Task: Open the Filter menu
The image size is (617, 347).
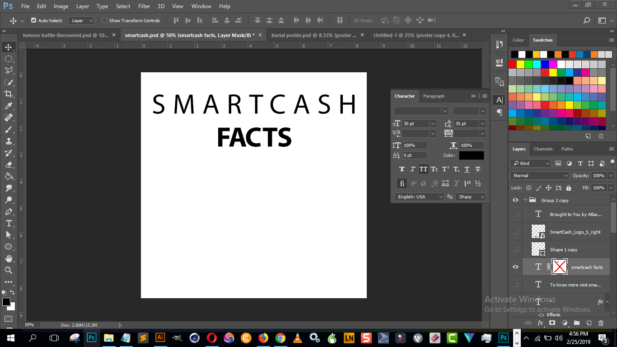Action: click(144, 6)
